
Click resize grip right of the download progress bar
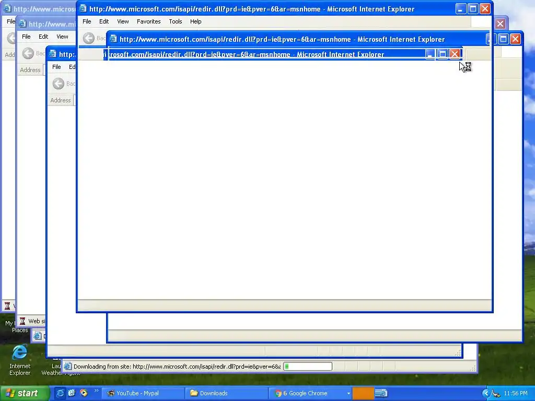click(473, 368)
